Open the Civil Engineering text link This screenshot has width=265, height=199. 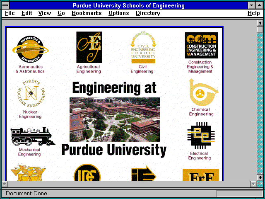click(x=142, y=69)
